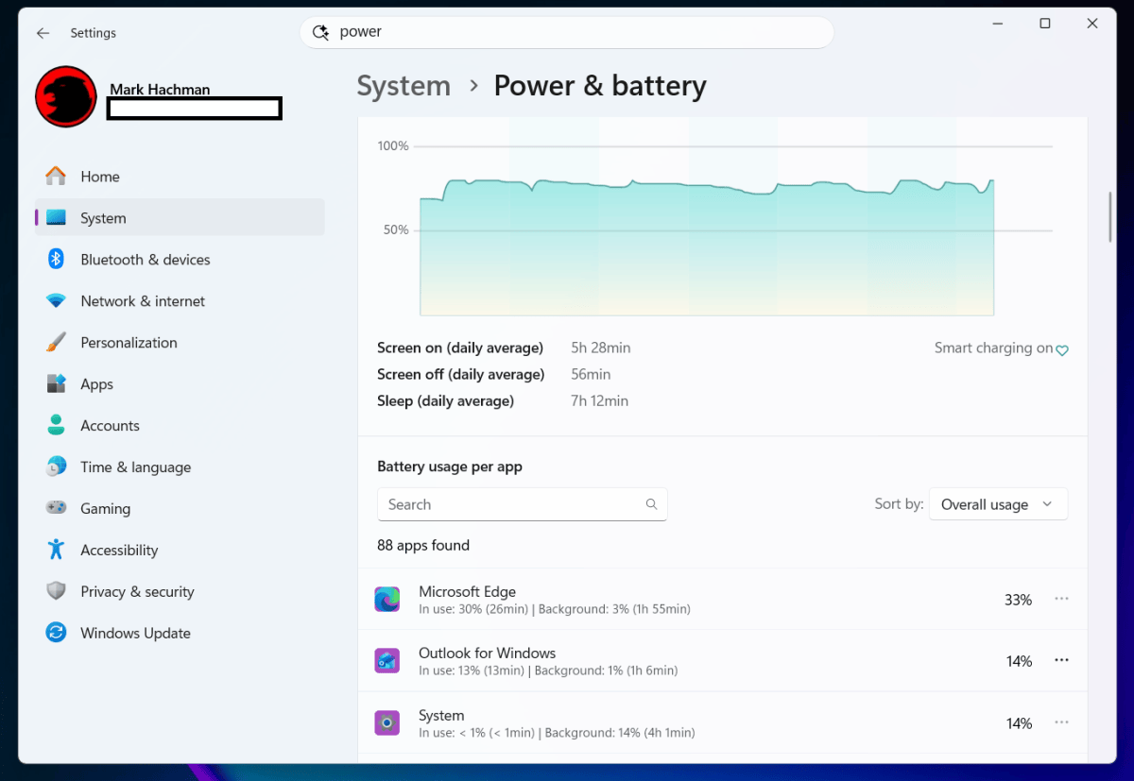Click the Mark Hachman account name
1134x781 pixels.
click(160, 90)
